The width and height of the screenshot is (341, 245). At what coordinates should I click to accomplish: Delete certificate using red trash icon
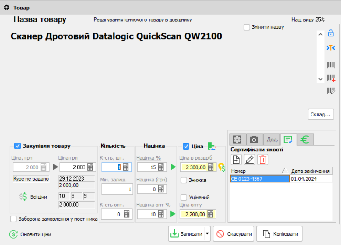[x=262, y=159]
